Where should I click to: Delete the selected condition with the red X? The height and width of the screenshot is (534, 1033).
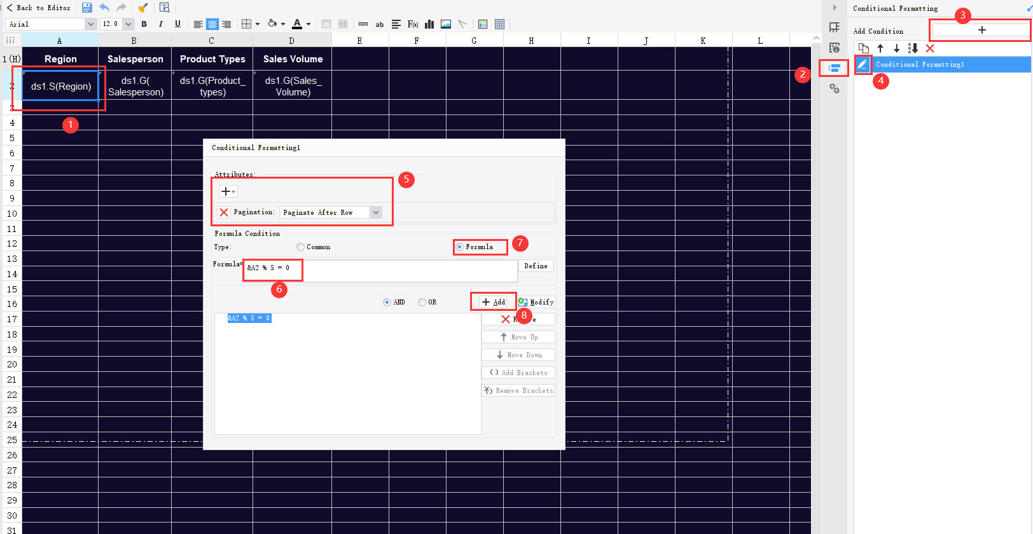click(930, 48)
